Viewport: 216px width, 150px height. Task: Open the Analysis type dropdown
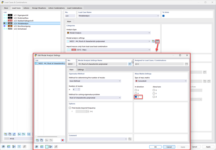(x=109, y=33)
